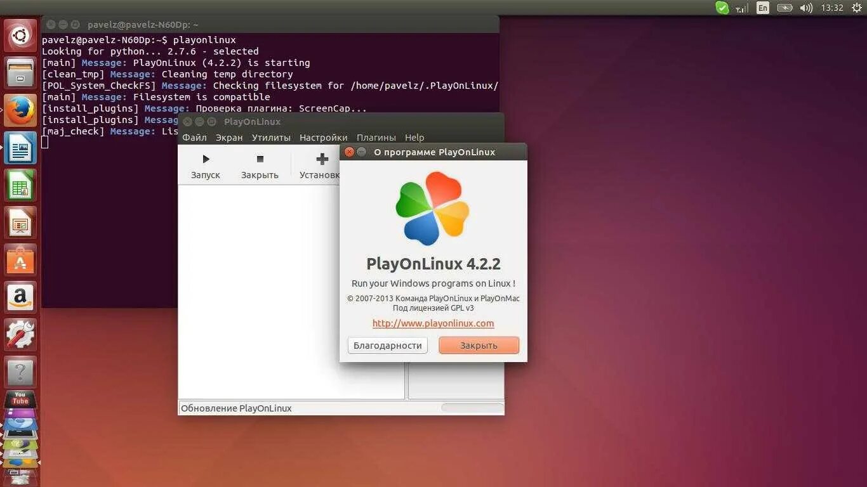Click the update progress bar in status bar
The image size is (867, 487).
tap(472, 408)
